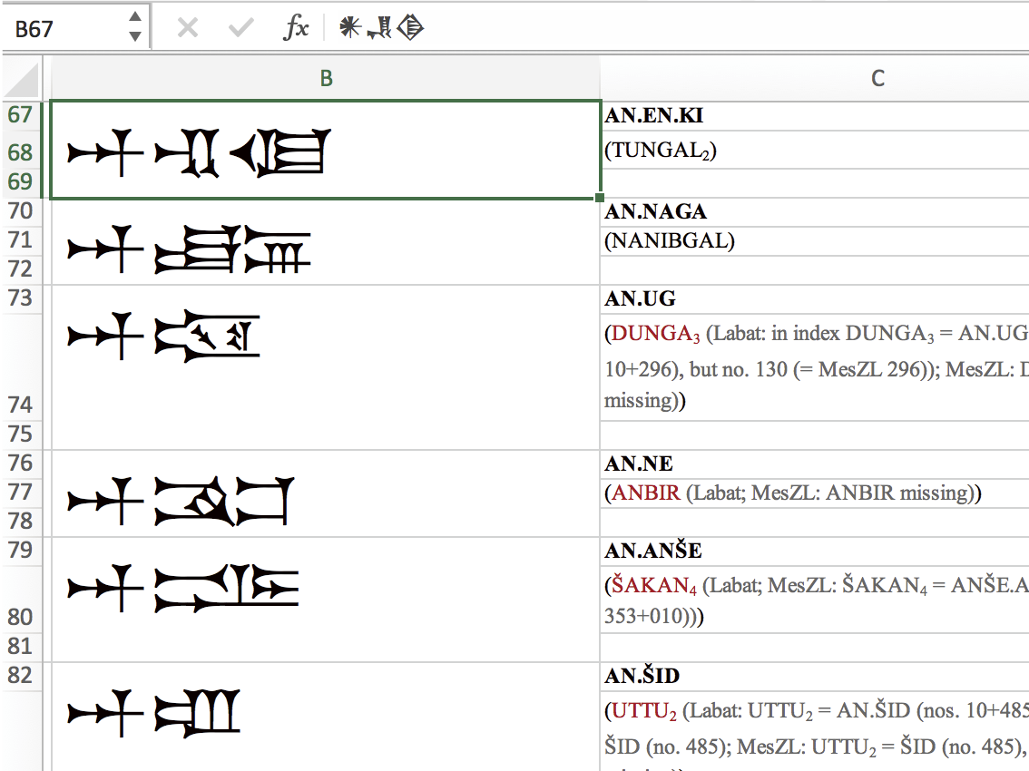Viewport: 1029px width, 771px height.
Task: Select row 73 header
Action: point(20,298)
